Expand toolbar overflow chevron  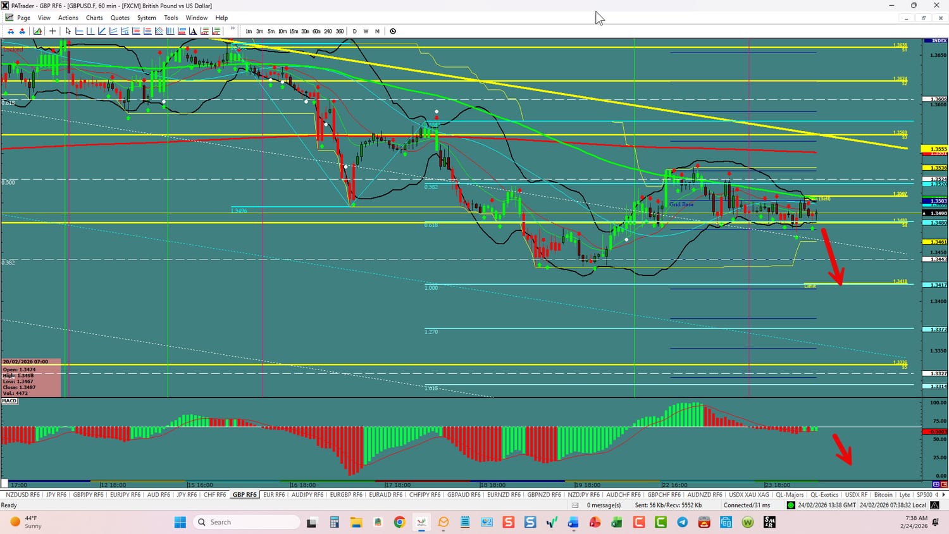[x=232, y=29]
